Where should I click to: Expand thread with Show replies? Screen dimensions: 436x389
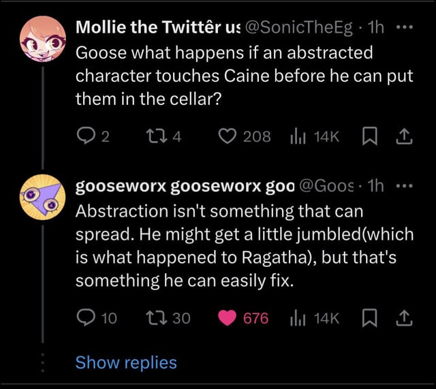point(126,362)
